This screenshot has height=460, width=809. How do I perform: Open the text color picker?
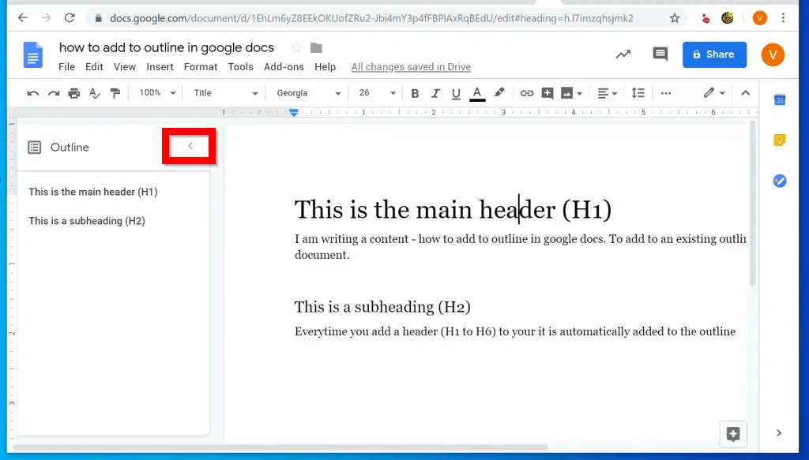pos(477,93)
